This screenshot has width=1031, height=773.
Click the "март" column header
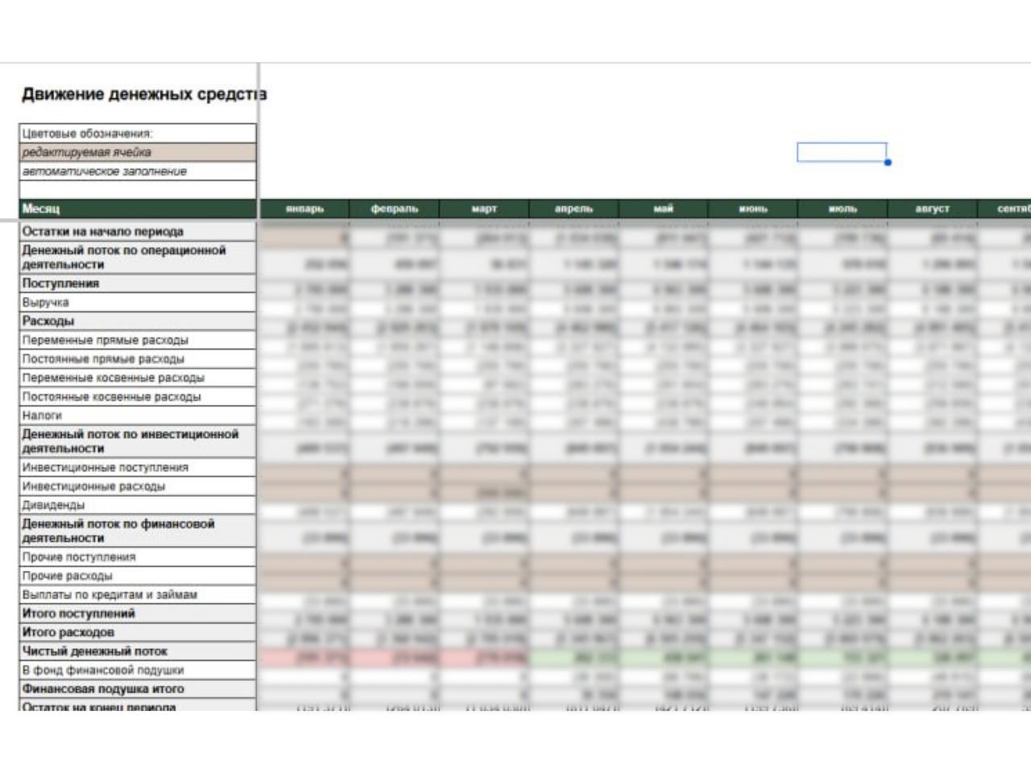click(484, 209)
